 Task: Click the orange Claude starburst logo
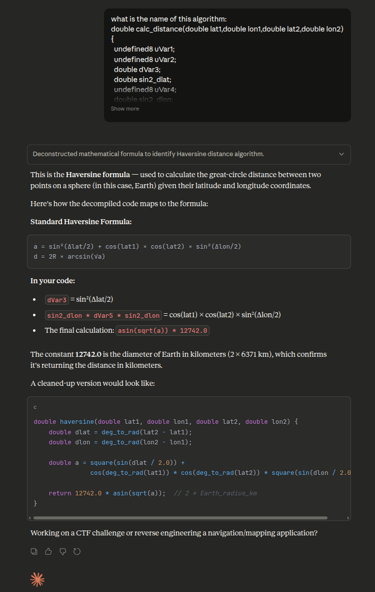point(37,579)
